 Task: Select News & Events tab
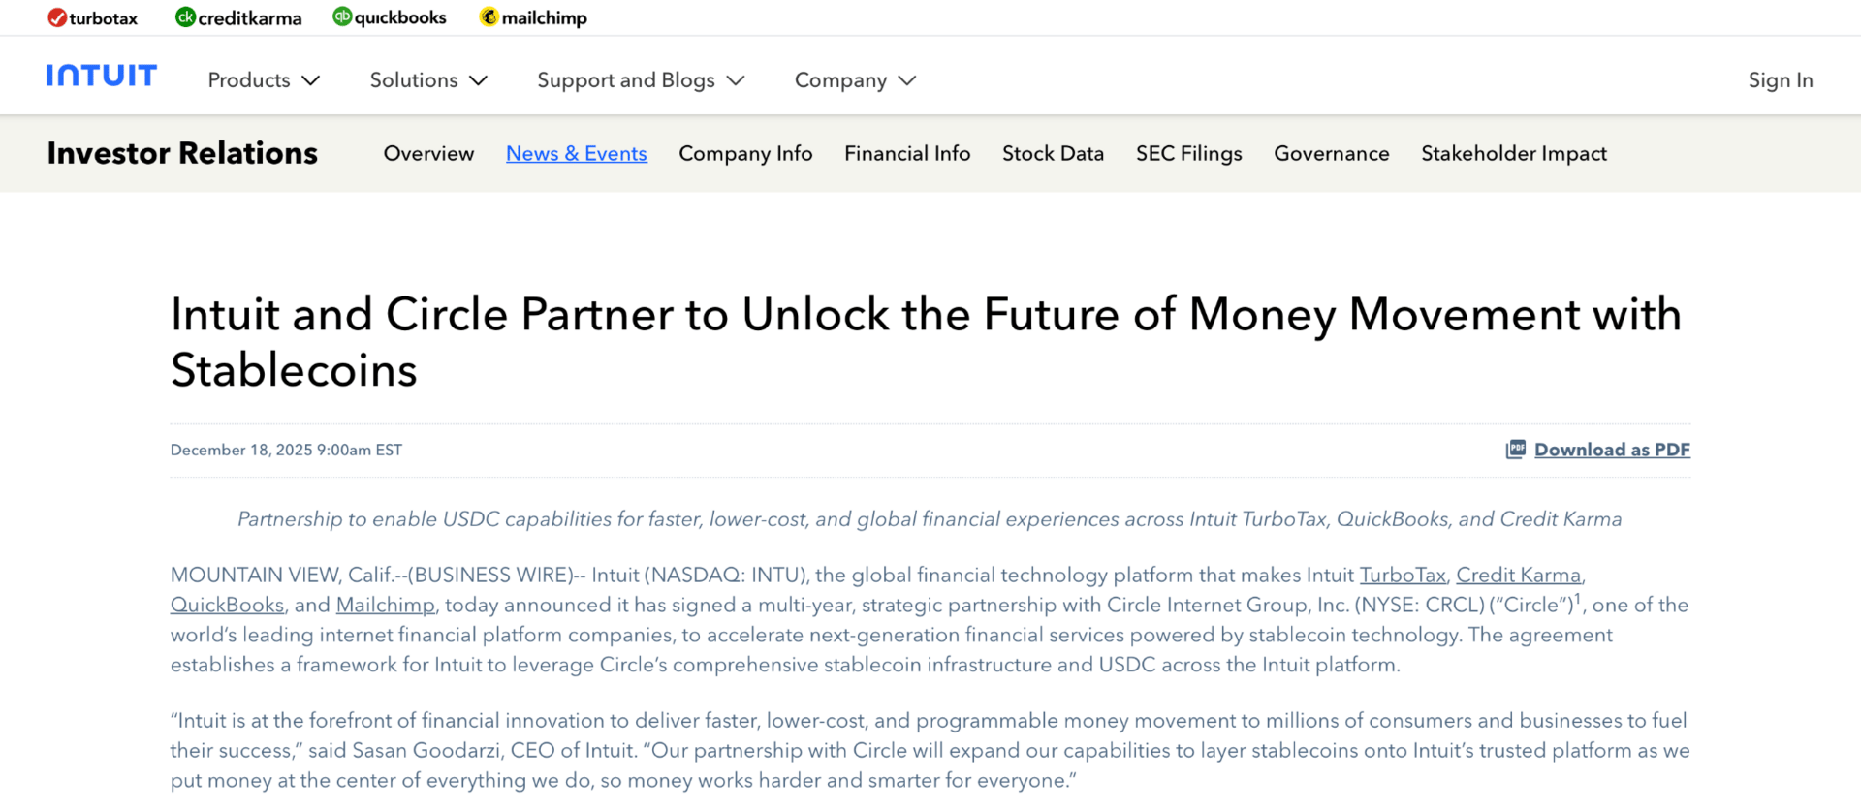[577, 154]
